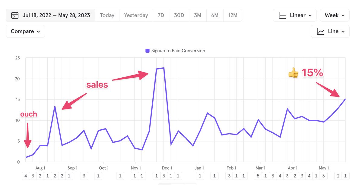Image resolution: width=362 pixels, height=185 pixels.
Task: Switch to the 7D range
Action: pos(161,15)
